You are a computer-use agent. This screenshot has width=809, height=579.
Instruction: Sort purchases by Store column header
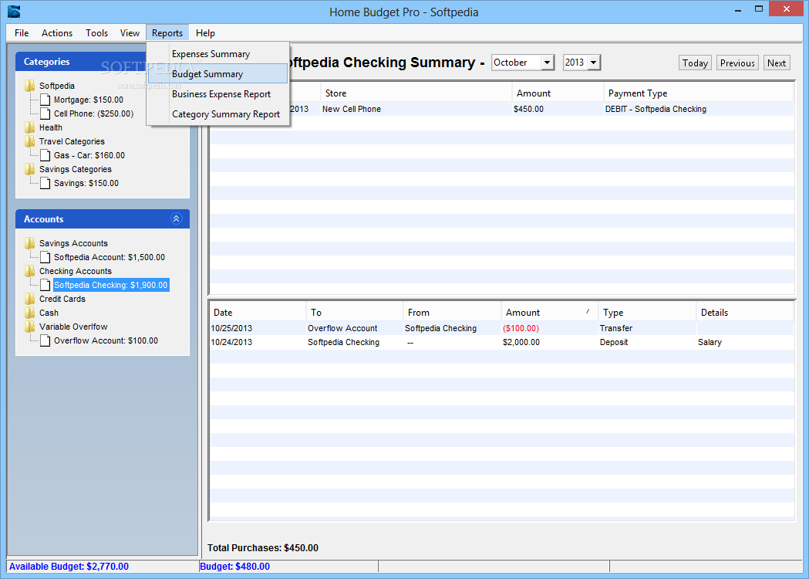(x=416, y=93)
